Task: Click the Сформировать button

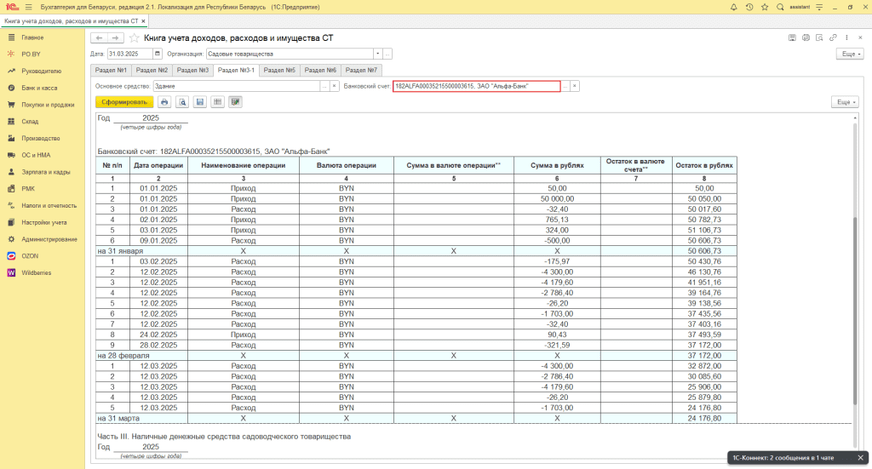Action: (x=124, y=102)
